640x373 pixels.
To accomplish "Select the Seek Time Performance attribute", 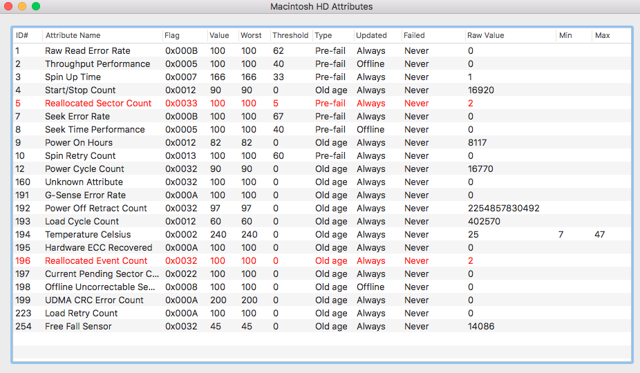I will [x=323, y=129].
